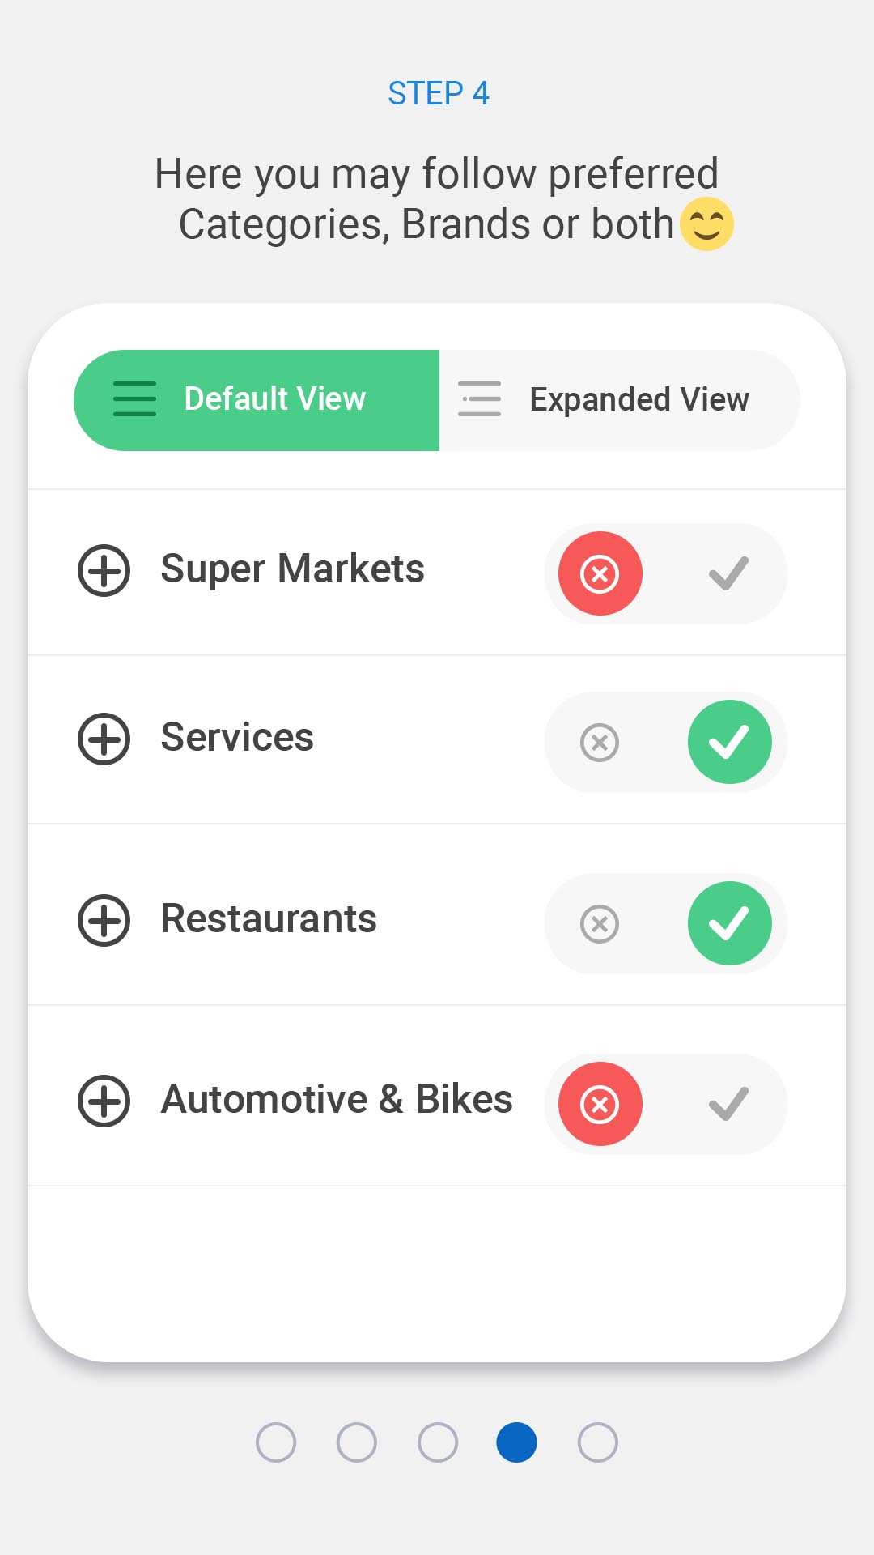Click the grey checkmark for Super Markets
874x1555 pixels.
(x=728, y=573)
